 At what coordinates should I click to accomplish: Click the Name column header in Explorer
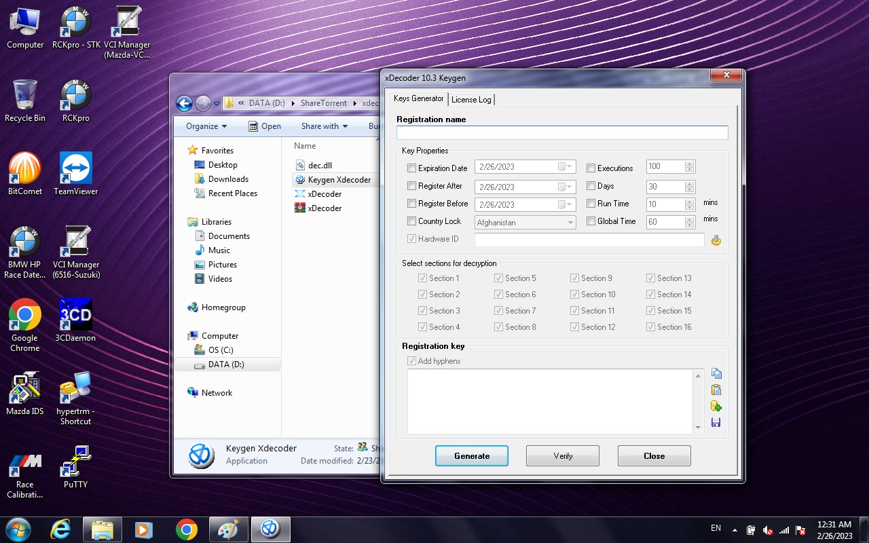coord(305,146)
